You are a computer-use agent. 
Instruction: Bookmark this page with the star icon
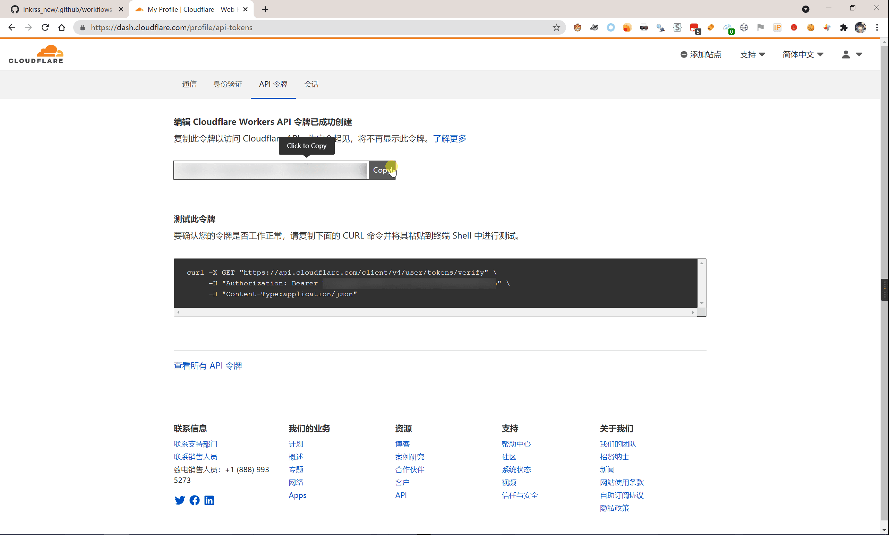tap(556, 27)
